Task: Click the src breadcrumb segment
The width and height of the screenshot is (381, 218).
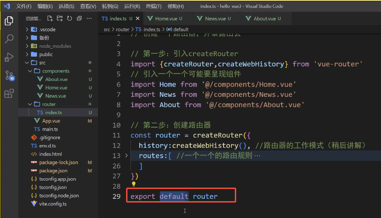Action: [107, 29]
